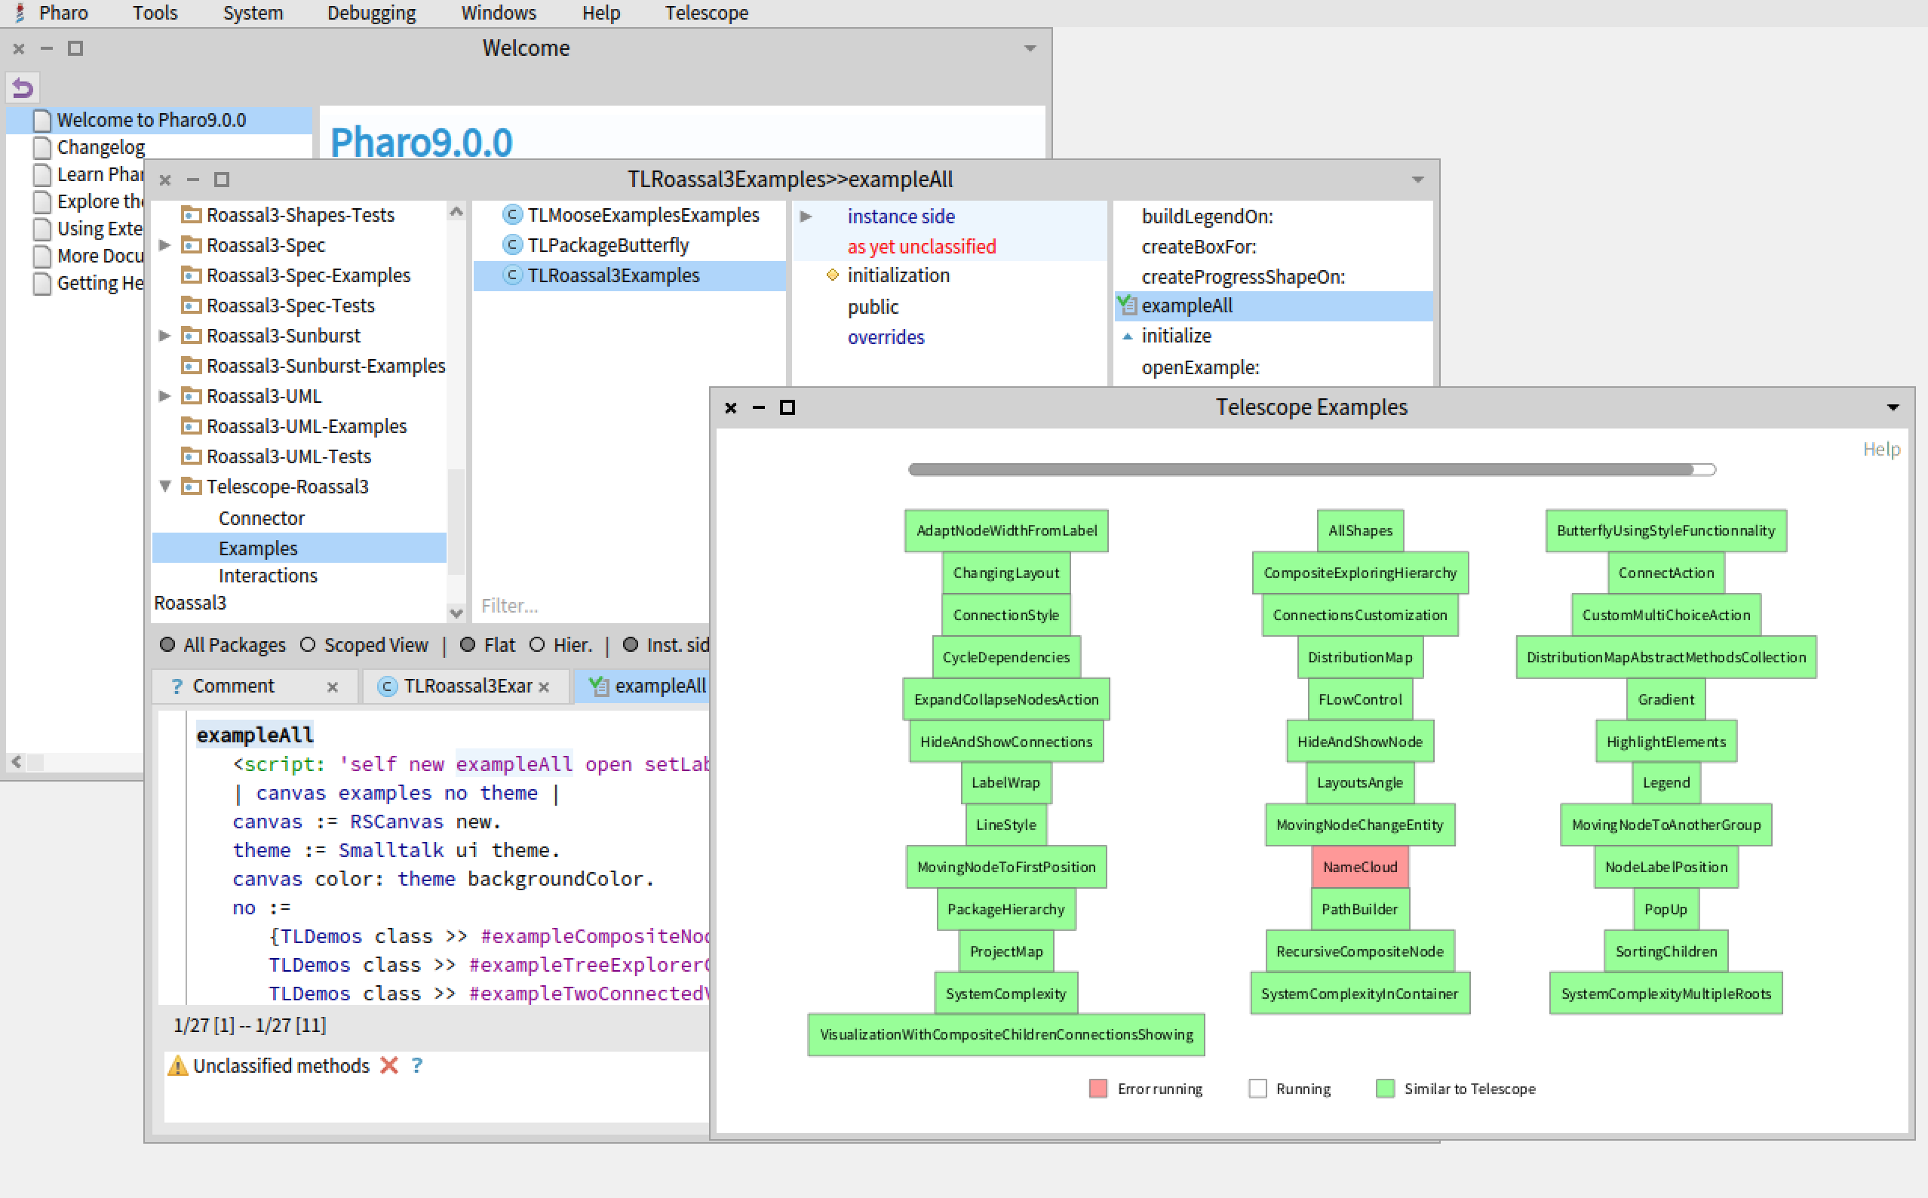Click blue question mark beside Unclassified methods
This screenshot has height=1198, width=1928.
[x=417, y=1067]
